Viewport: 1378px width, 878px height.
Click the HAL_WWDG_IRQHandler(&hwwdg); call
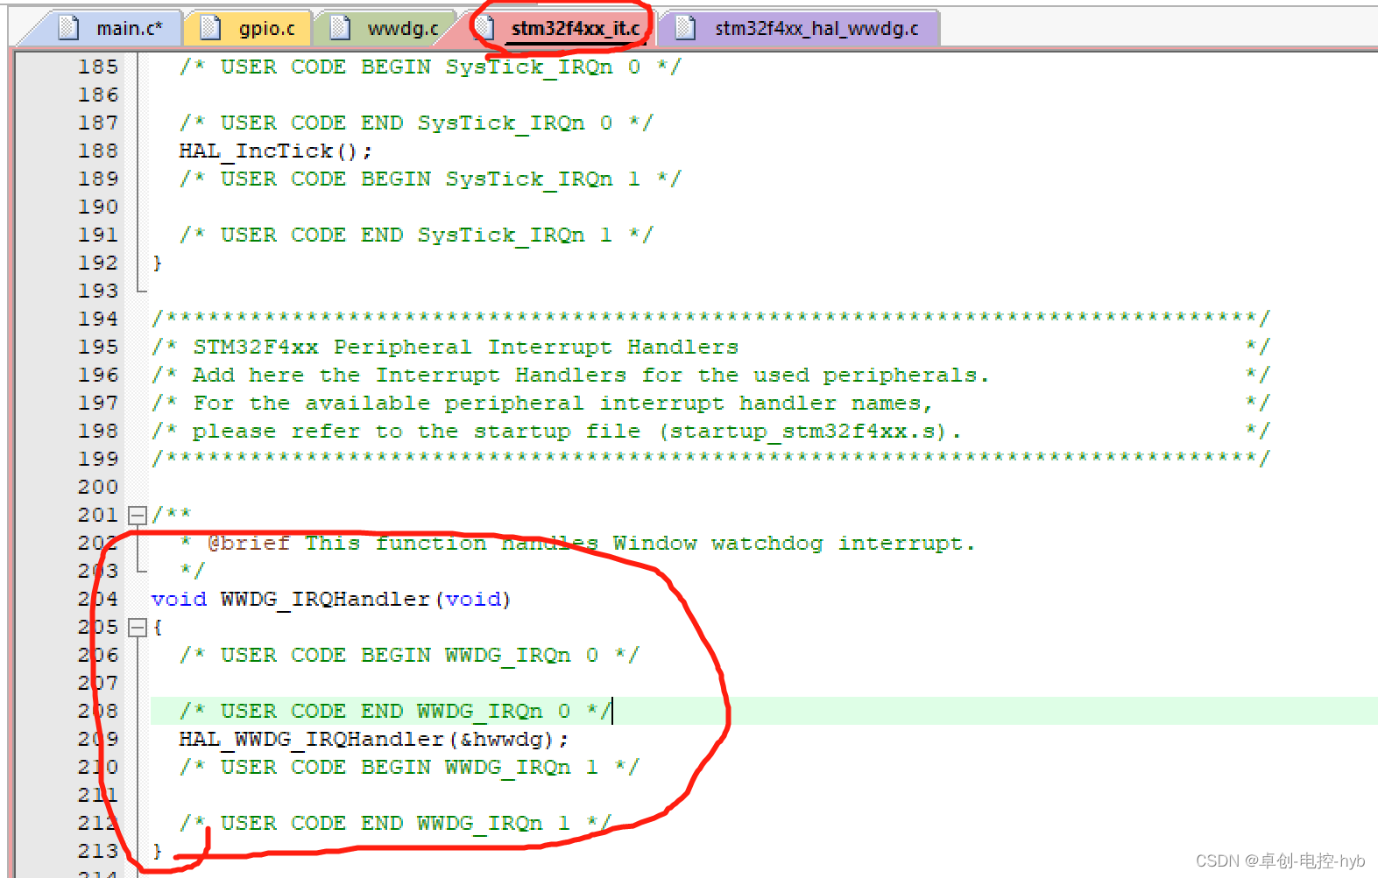tap(374, 739)
